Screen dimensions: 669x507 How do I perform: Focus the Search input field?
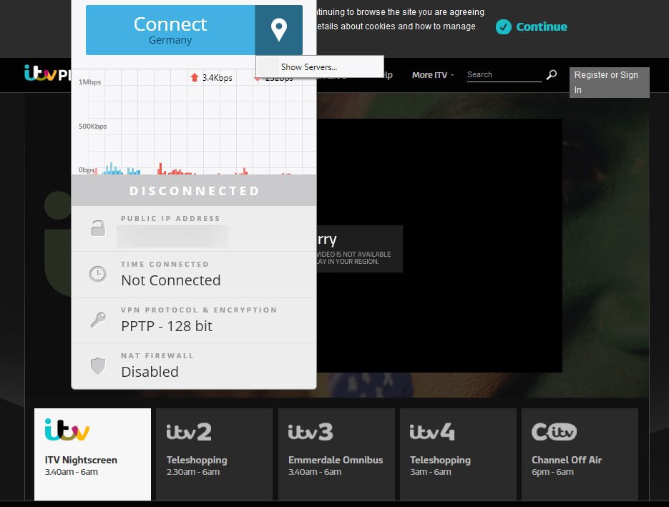pos(504,75)
